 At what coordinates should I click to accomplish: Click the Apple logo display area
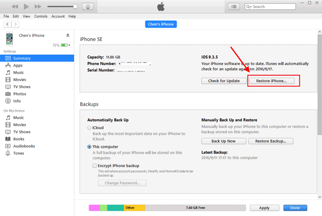click(161, 6)
